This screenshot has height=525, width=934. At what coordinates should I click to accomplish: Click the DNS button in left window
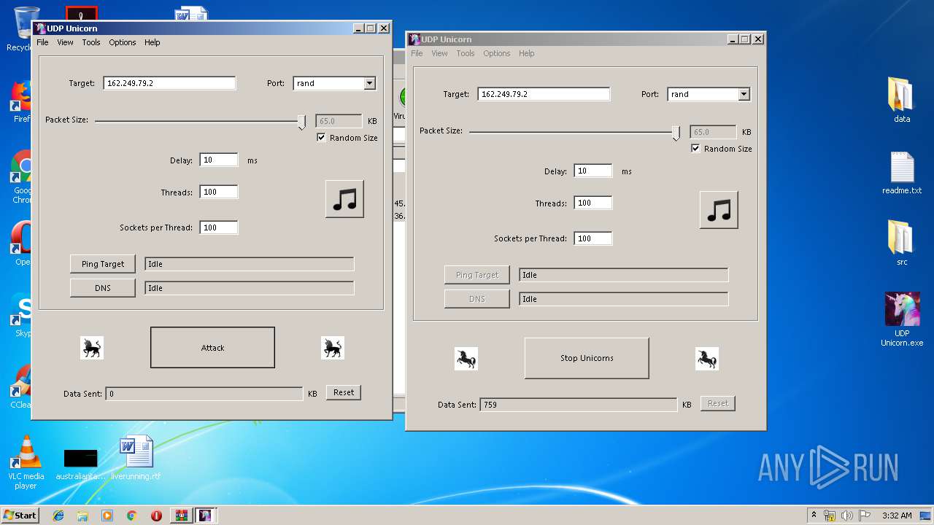(103, 288)
